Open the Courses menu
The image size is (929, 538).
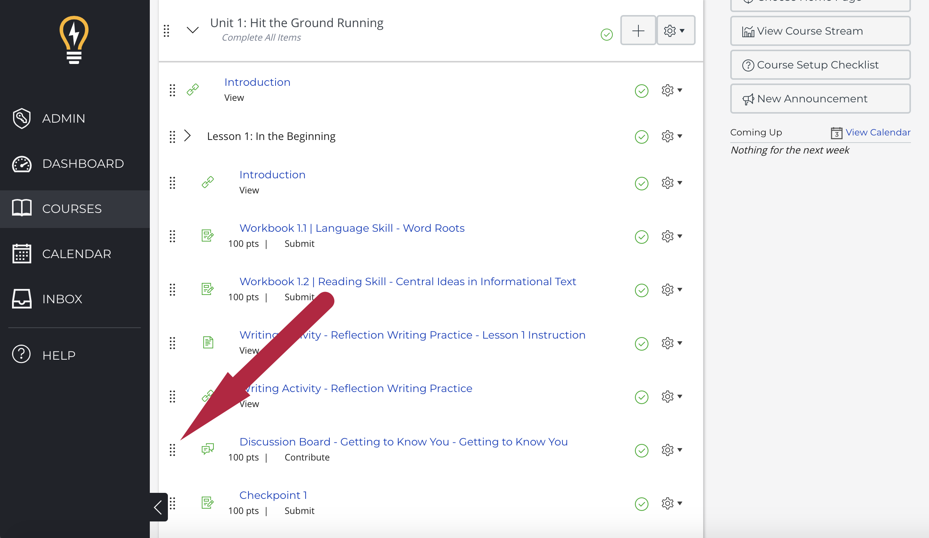point(75,209)
